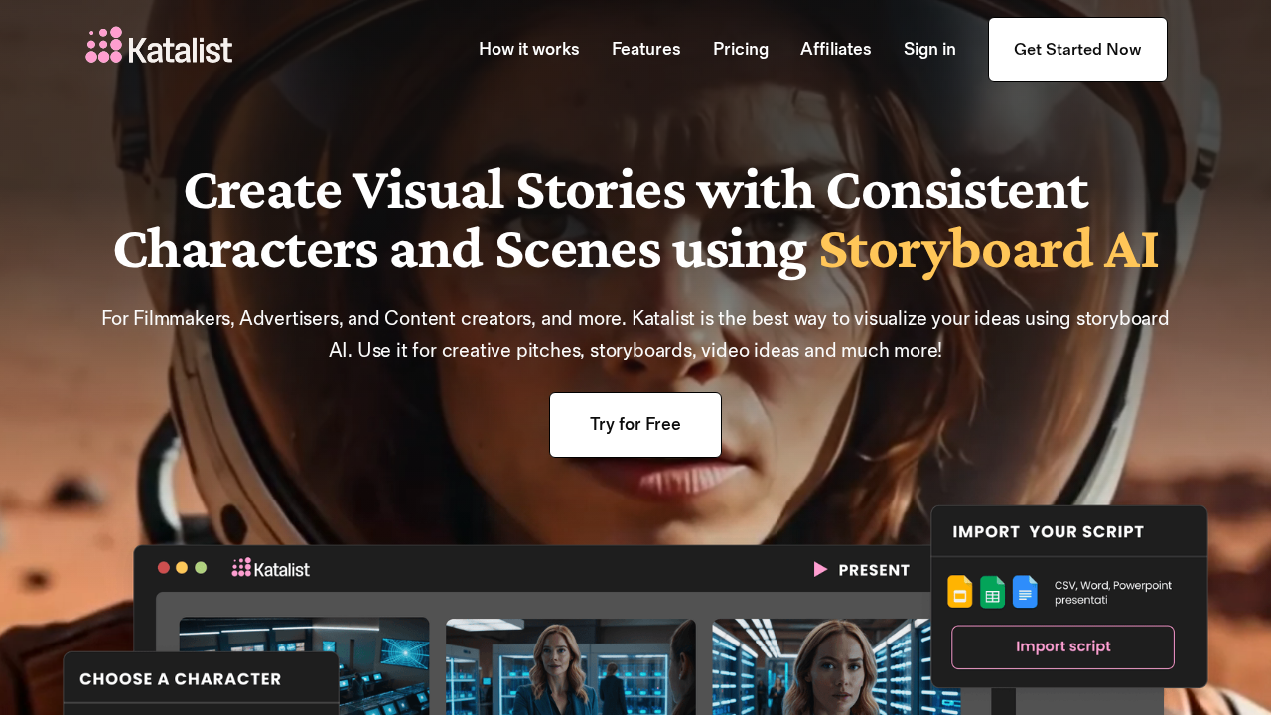Click the Get Started Now button
Image resolution: width=1271 pixels, height=715 pixels.
point(1076,49)
